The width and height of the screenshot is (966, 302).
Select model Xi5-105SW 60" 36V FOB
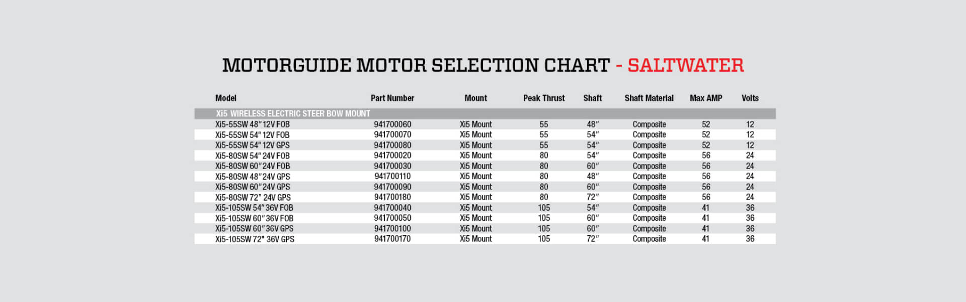coord(254,218)
